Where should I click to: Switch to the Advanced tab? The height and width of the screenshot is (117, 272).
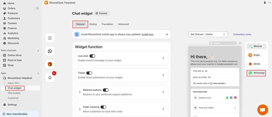(x=123, y=24)
